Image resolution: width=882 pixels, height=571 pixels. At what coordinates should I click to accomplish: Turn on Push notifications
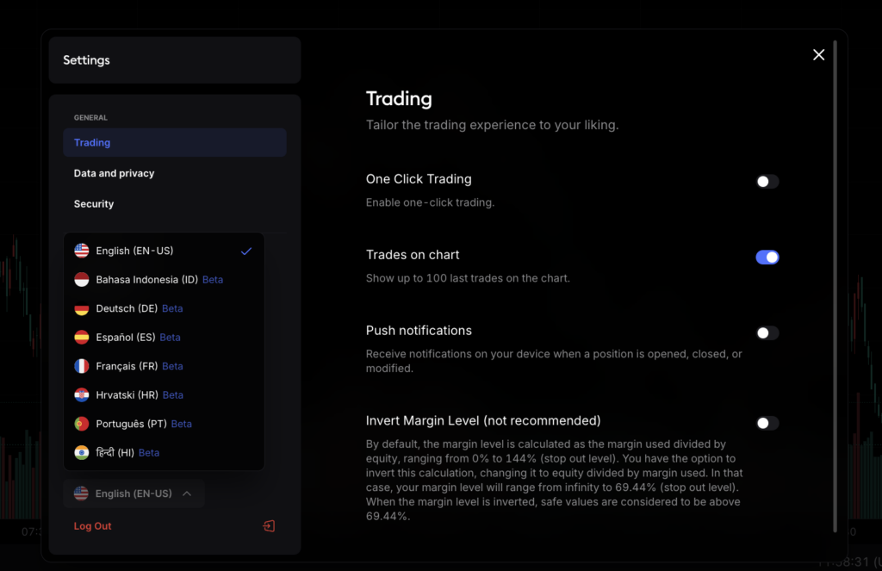767,332
